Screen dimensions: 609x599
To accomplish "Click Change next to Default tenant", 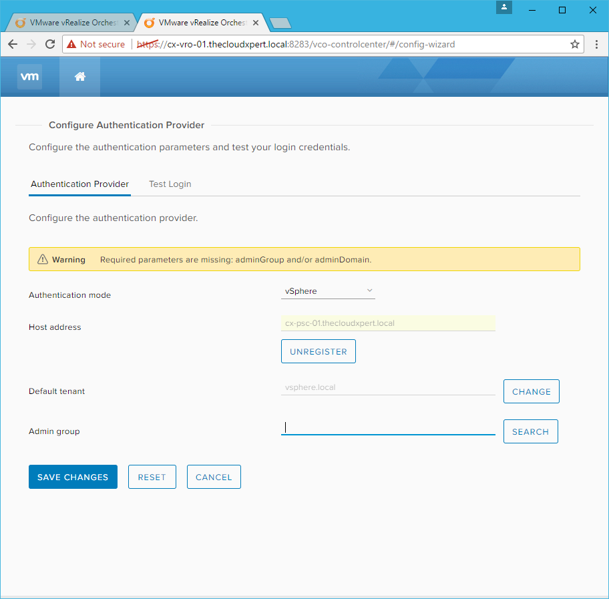I will click(531, 392).
